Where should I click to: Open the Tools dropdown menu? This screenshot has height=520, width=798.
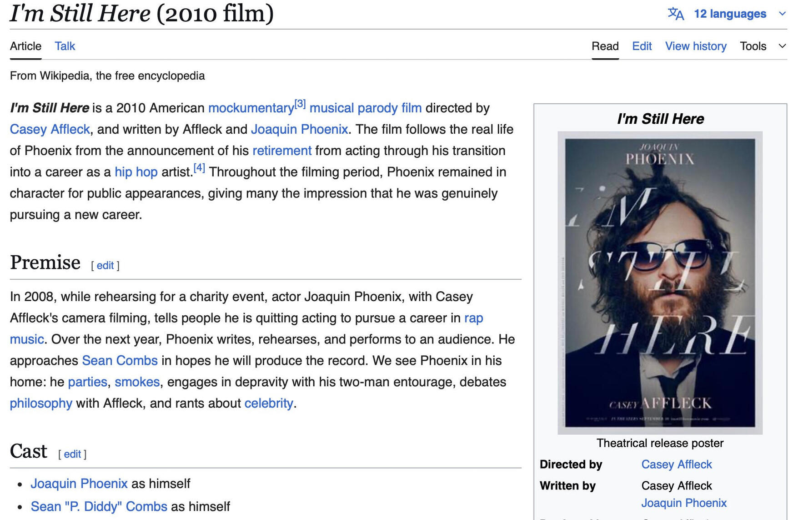pyautogui.click(x=762, y=46)
